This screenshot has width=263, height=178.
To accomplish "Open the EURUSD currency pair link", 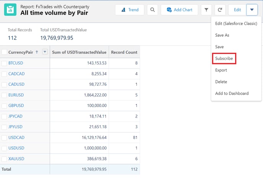I will (16, 95).
